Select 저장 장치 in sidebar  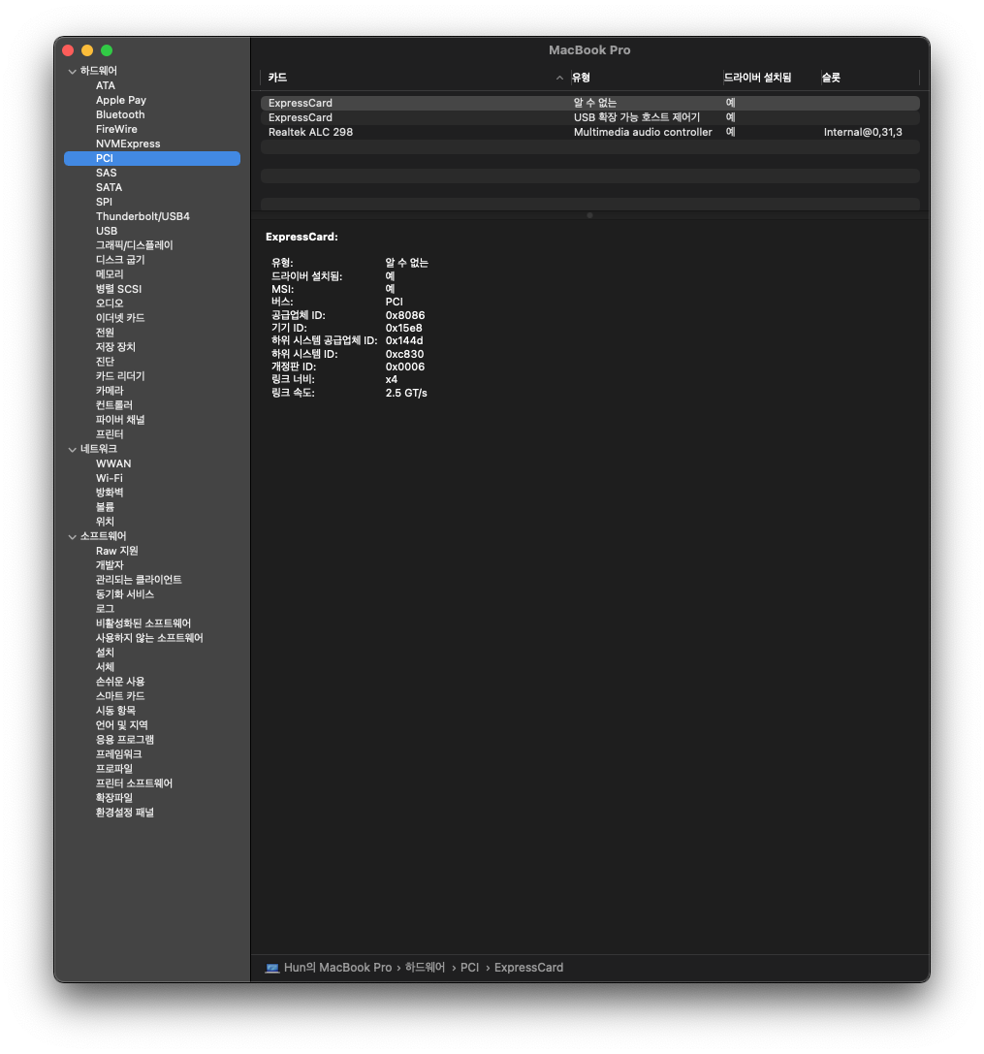115,347
